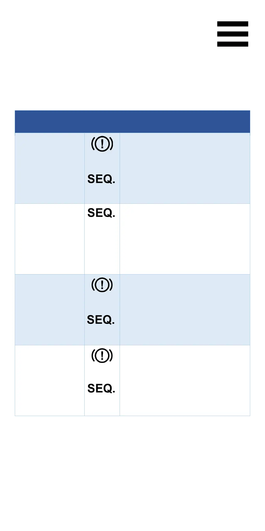The width and height of the screenshot is (265, 531).
Task: Click the empty left cell of second row
Action: (50, 239)
